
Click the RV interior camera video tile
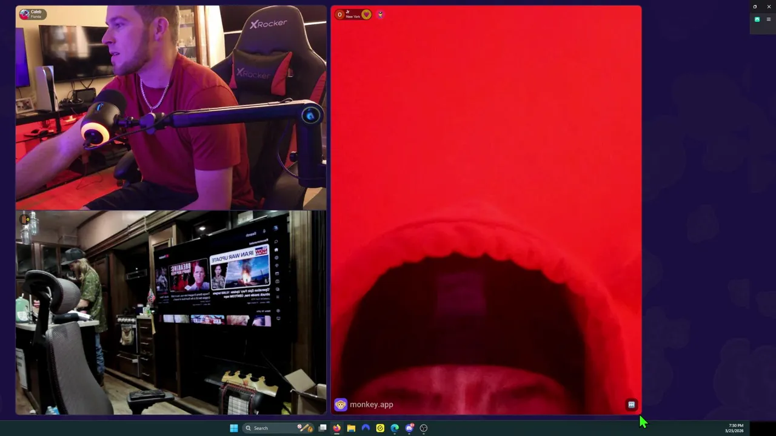click(x=171, y=312)
